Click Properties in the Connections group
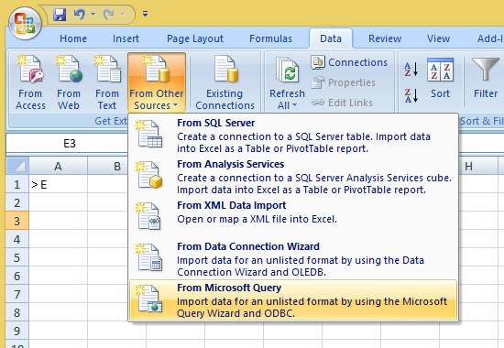The image size is (504, 348). [x=343, y=82]
